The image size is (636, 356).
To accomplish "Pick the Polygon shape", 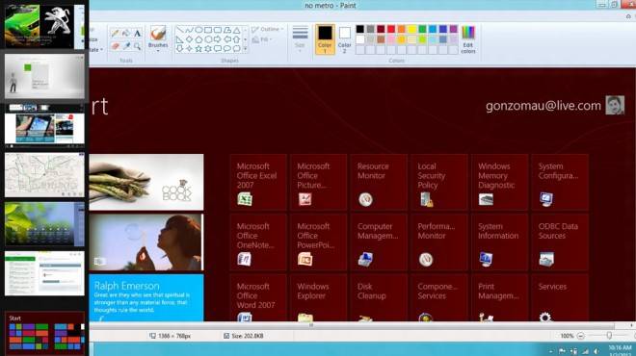I will click(x=227, y=31).
